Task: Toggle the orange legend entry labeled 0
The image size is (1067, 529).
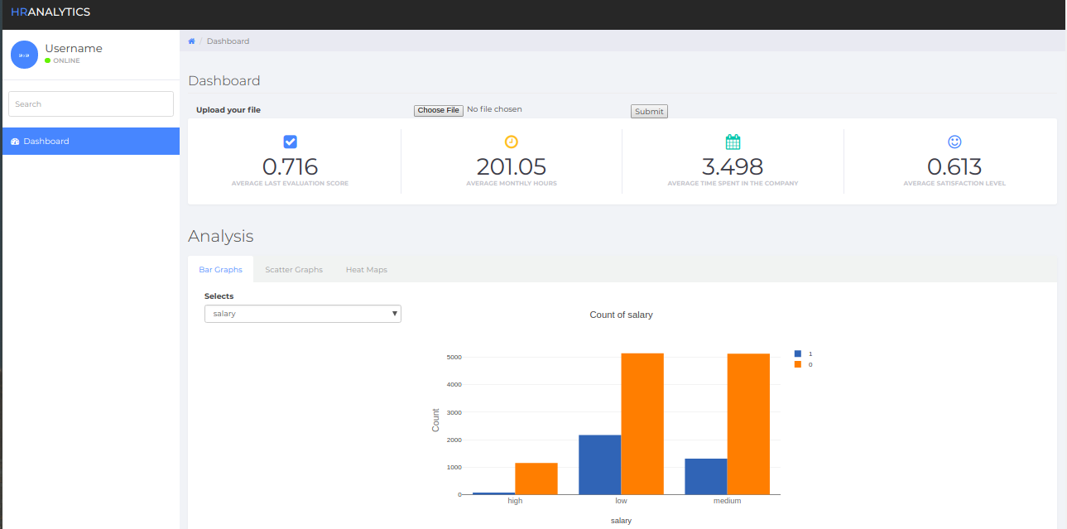Action: (803, 364)
